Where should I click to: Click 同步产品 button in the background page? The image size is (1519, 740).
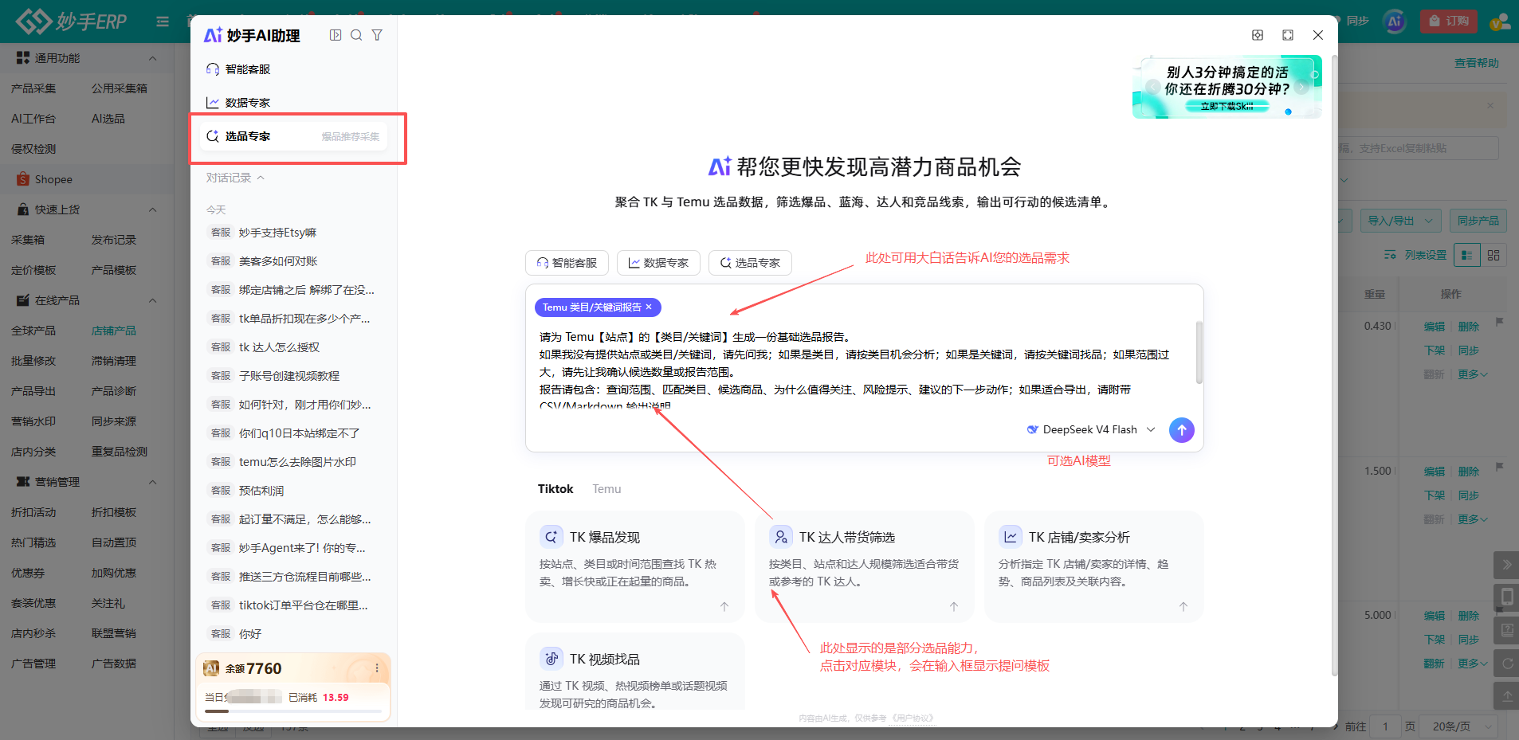[x=1478, y=221]
